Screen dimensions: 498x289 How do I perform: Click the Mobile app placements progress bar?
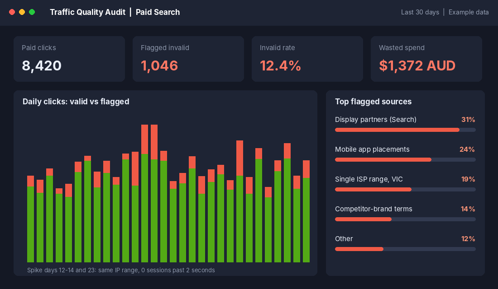click(405, 160)
